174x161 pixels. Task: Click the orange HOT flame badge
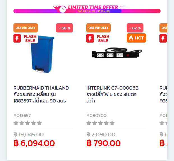[136, 38]
